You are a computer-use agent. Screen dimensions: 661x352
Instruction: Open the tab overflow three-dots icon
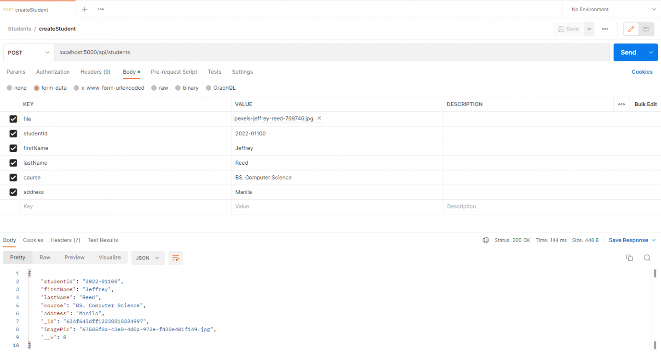point(101,9)
